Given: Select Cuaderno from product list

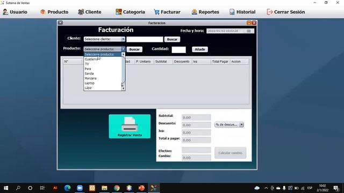Looking at the screenshot, I should pyautogui.click(x=103, y=60).
